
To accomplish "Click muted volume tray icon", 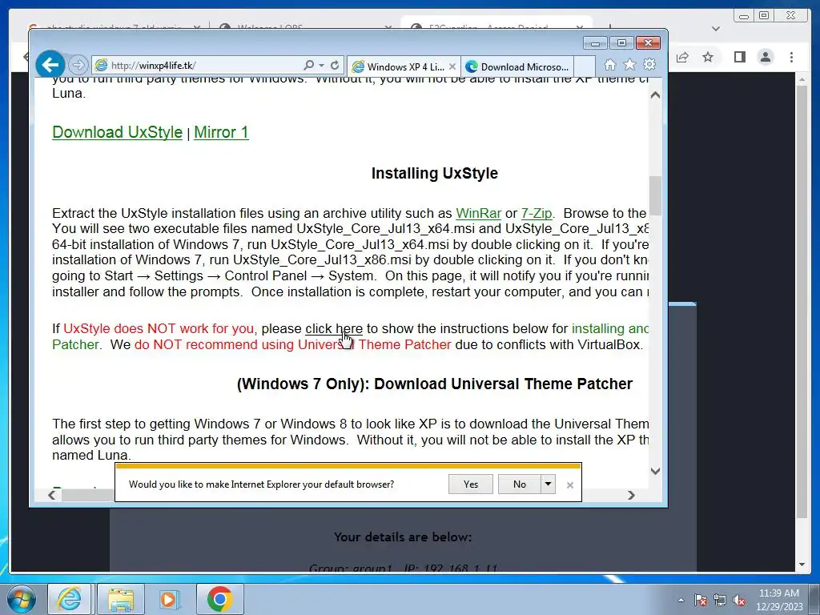I will click(739, 600).
